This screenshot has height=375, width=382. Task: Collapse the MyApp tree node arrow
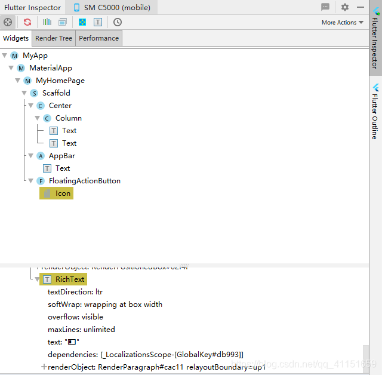click(4, 56)
